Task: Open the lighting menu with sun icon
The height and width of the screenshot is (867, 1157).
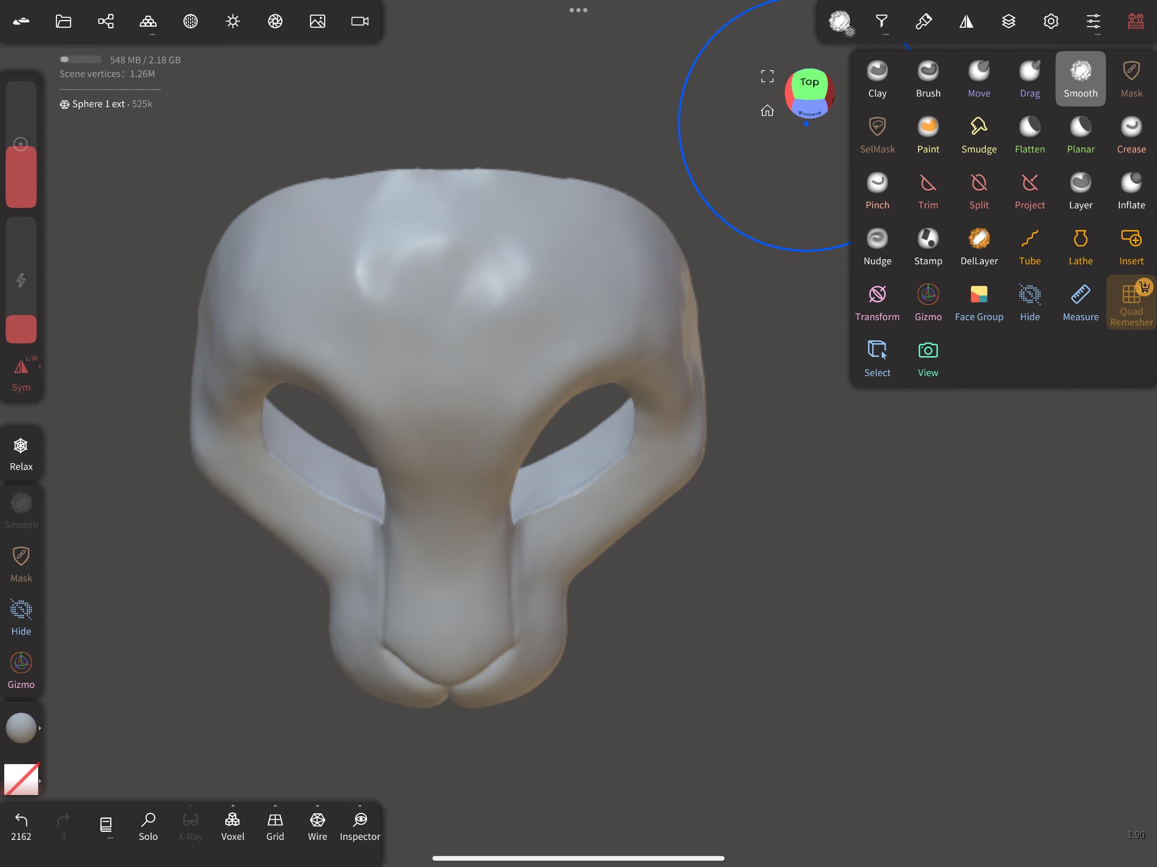Action: click(x=233, y=21)
